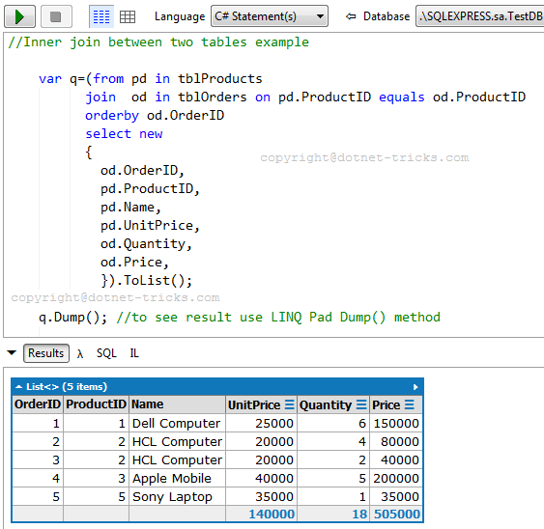Image resolution: width=544 pixels, height=529 pixels.
Task: Click the Quantity total 18
Action: pos(359,514)
